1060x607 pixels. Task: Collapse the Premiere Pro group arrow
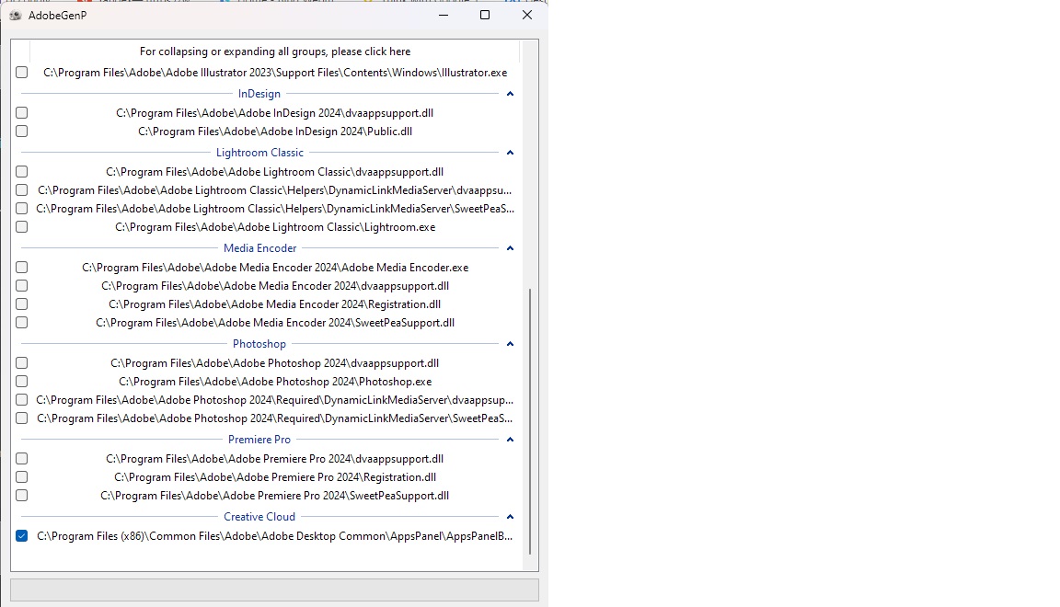pyautogui.click(x=511, y=440)
